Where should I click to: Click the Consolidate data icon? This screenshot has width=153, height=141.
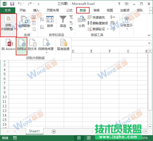pos(113,17)
